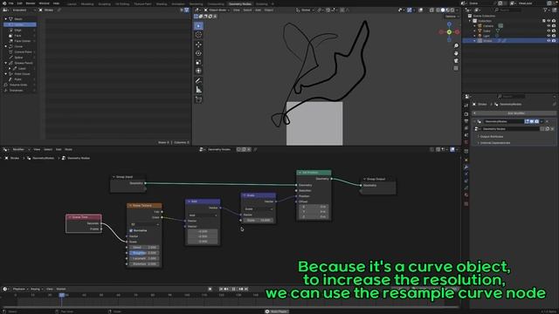Switch to the Layout workspace tab
This screenshot has height=314, width=559.
(x=72, y=3)
